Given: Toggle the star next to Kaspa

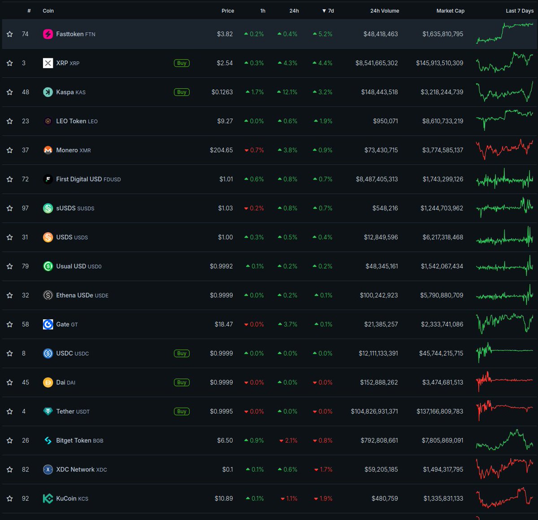Looking at the screenshot, I should pyautogui.click(x=10, y=92).
